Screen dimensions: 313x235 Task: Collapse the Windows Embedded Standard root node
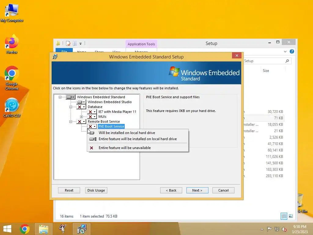point(60,97)
